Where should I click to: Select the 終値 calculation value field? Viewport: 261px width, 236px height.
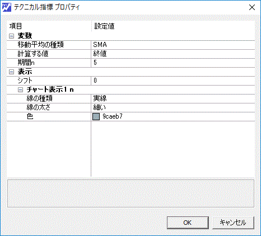[173, 54]
